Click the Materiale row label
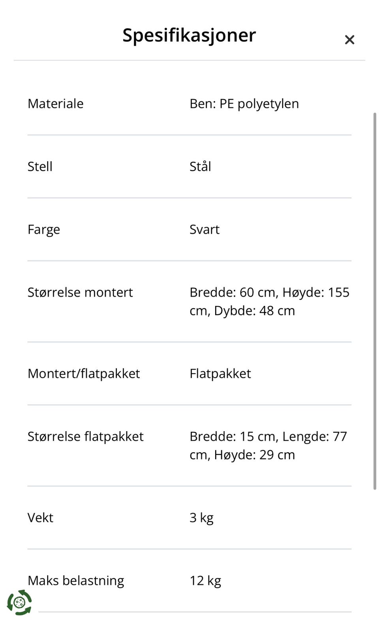379x622 pixels. click(55, 104)
